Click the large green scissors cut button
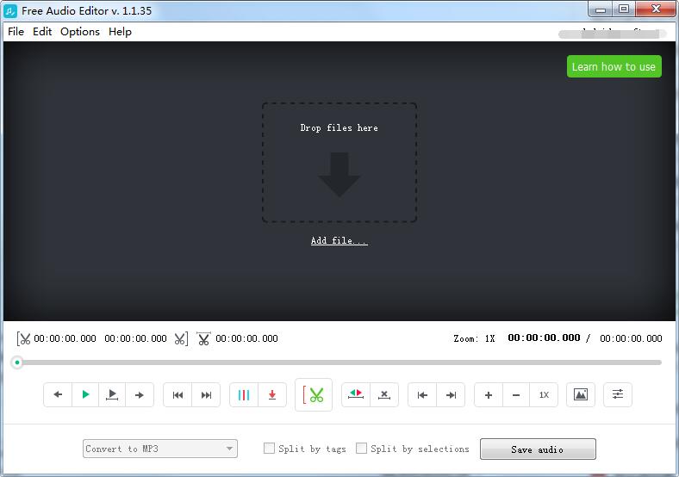Viewport: 679px width, 477px height. [314, 394]
